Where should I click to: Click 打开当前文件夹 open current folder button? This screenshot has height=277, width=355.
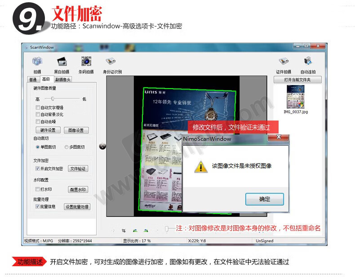(x=297, y=80)
